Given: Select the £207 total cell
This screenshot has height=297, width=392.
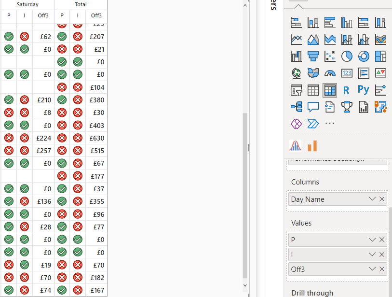Looking at the screenshot, I should tap(96, 37).
